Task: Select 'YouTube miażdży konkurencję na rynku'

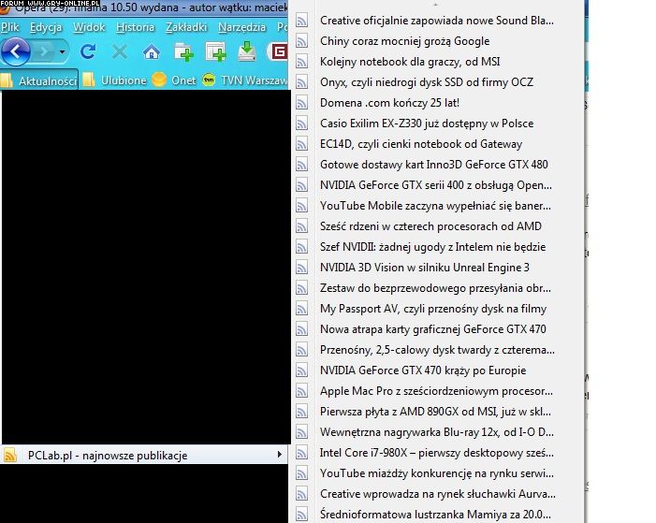Action: tap(439, 473)
